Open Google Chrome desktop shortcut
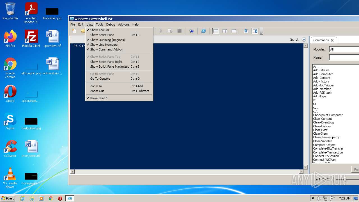 [10, 68]
